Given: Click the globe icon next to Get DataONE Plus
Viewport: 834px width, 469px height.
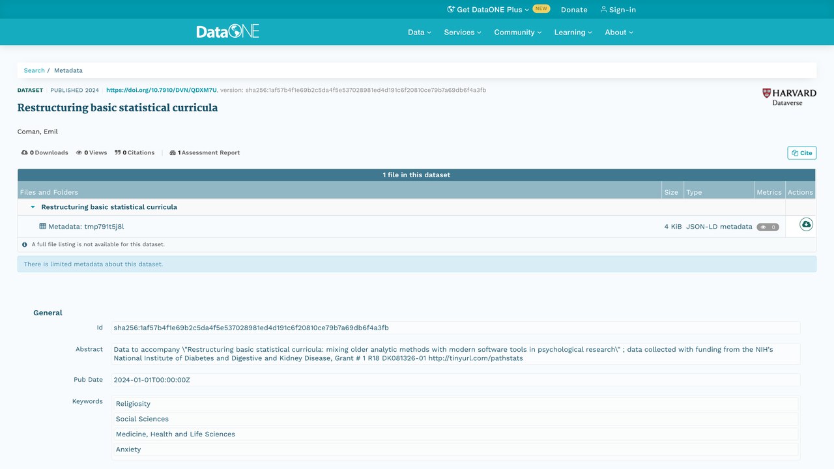Looking at the screenshot, I should coord(451,10).
